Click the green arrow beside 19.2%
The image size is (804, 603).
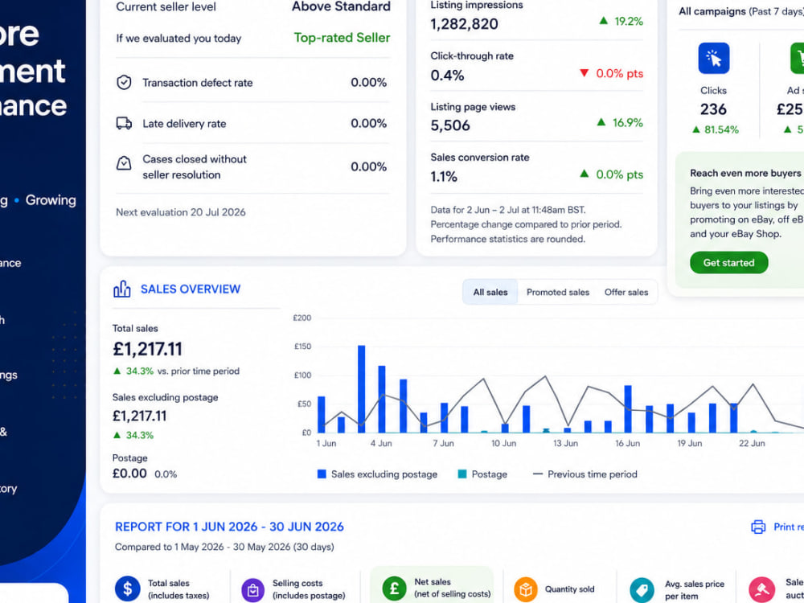pyautogui.click(x=604, y=21)
